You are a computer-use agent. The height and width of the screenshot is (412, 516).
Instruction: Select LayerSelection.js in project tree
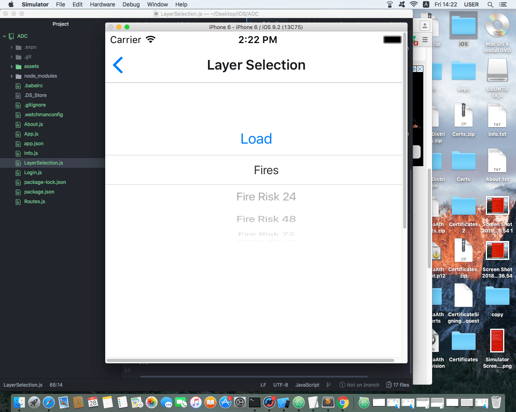pyautogui.click(x=44, y=163)
